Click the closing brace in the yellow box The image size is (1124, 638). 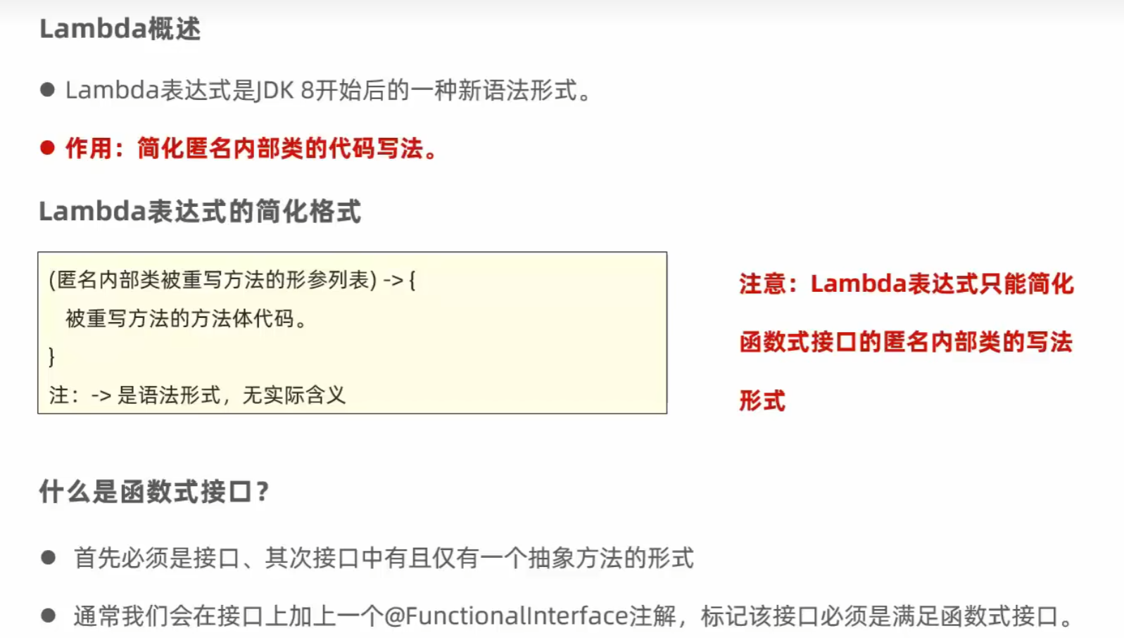tap(51, 357)
